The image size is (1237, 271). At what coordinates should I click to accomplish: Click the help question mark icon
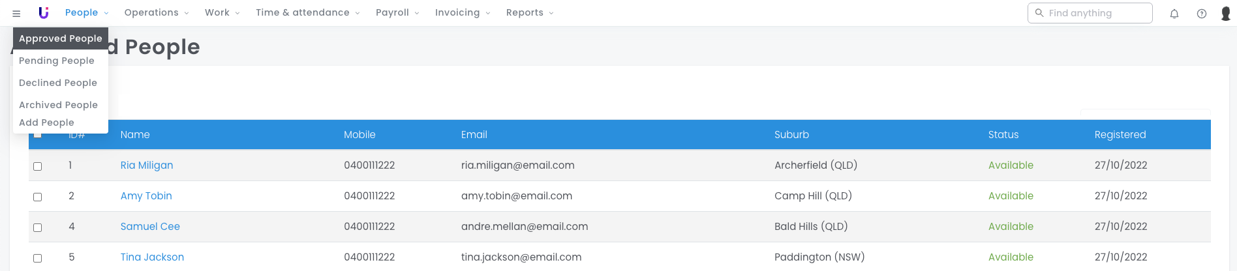(1201, 14)
